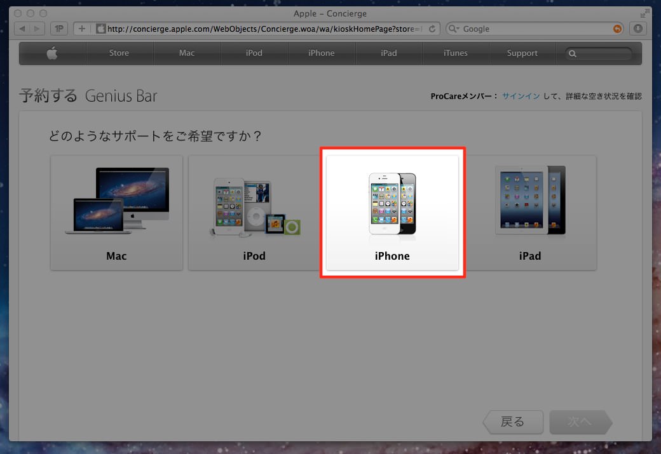
Task: Select the Mac support card
Action: point(116,213)
